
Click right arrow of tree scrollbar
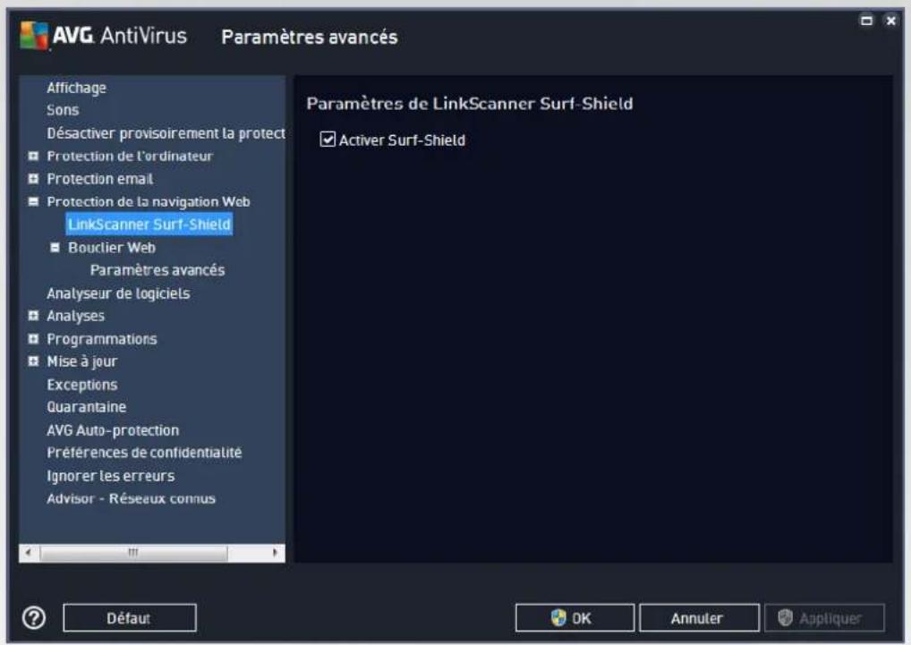(276, 552)
